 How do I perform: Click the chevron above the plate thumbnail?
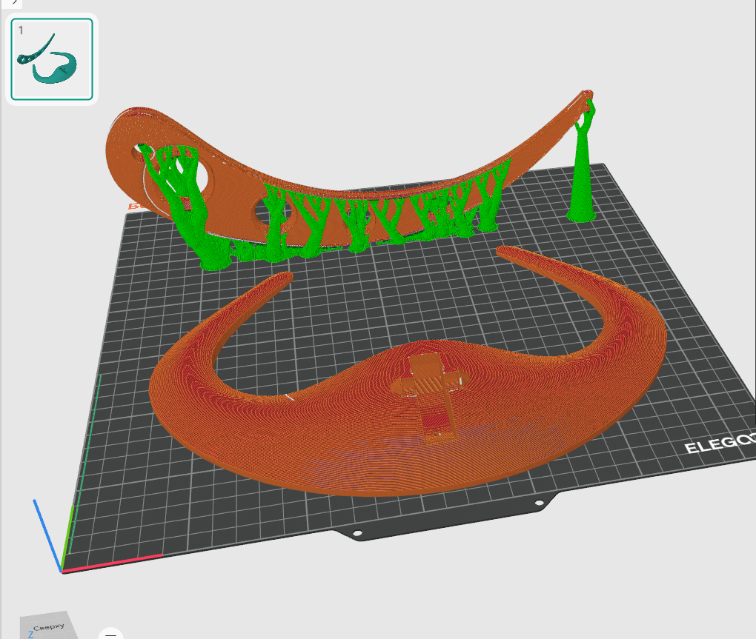pyautogui.click(x=15, y=2)
